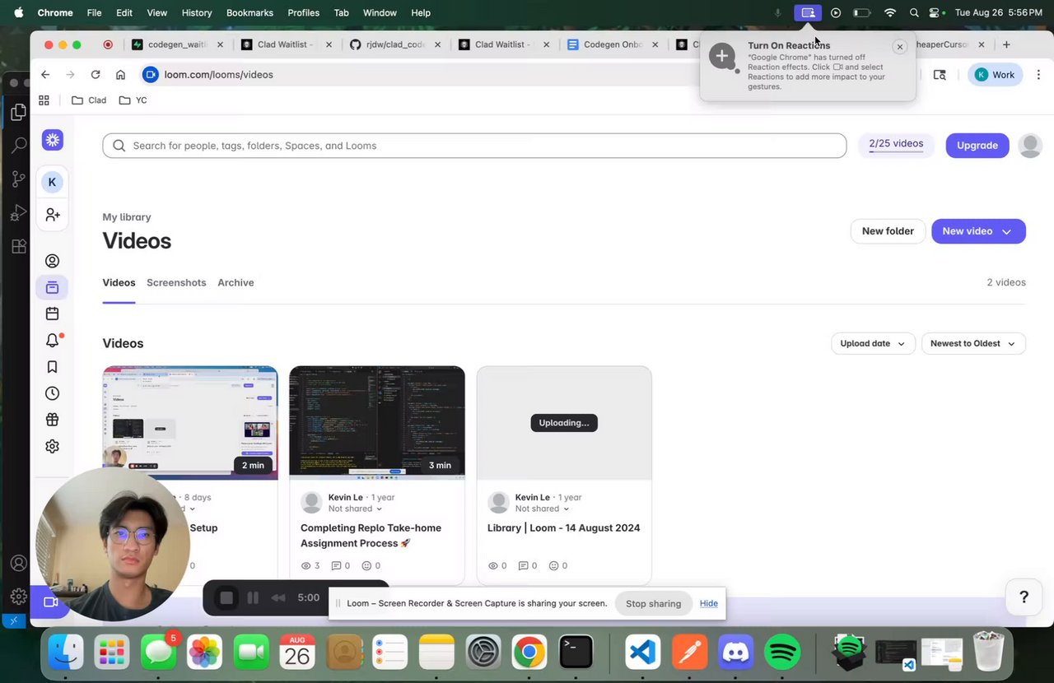Click views eye icon on Completing Replo card

[x=306, y=565]
